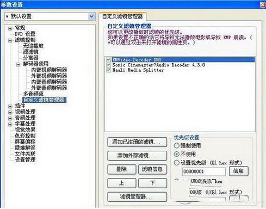Image resolution: width=266 pixels, height=209 pixels.
Task: Move filter up with 上 button
Action: click(x=122, y=183)
